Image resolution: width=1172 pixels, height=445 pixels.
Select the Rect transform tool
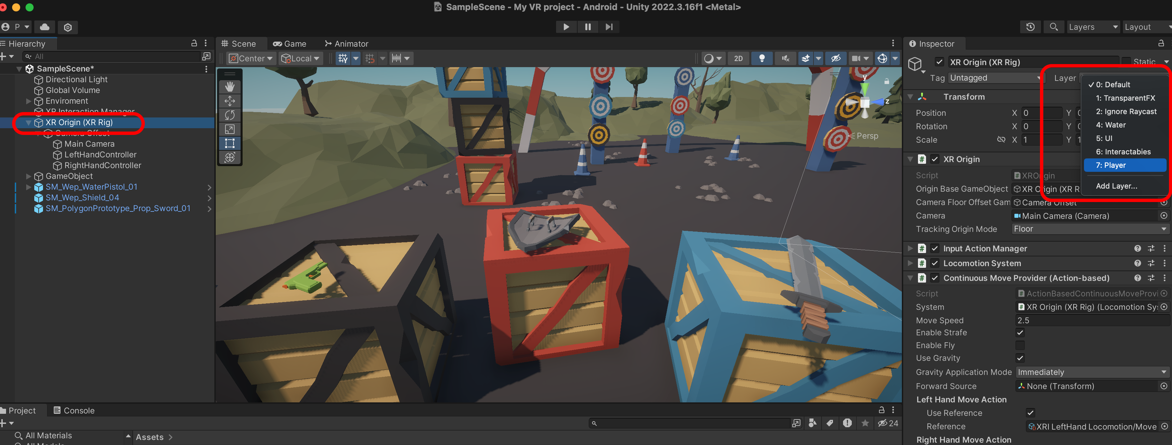tap(230, 143)
